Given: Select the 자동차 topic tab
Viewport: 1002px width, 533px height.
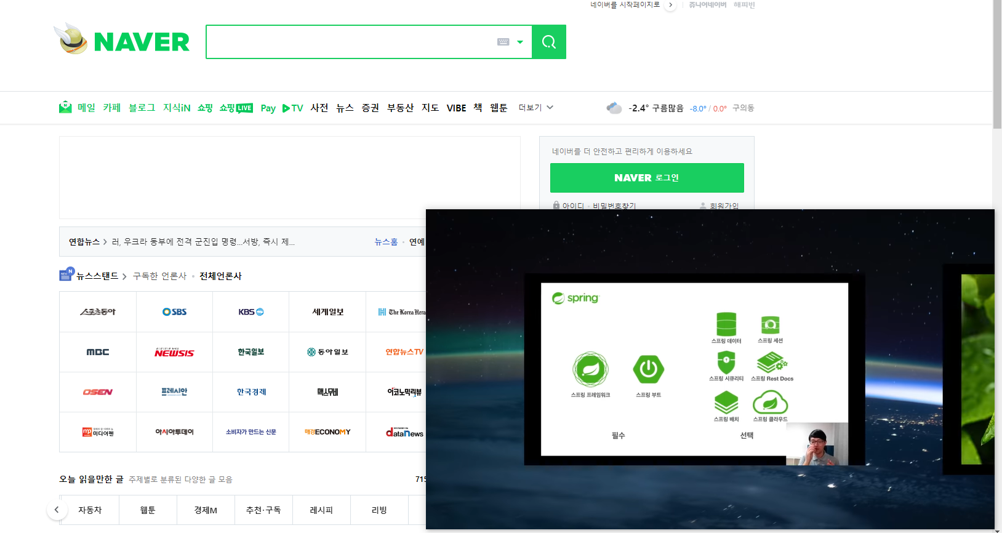Looking at the screenshot, I should (x=90, y=510).
